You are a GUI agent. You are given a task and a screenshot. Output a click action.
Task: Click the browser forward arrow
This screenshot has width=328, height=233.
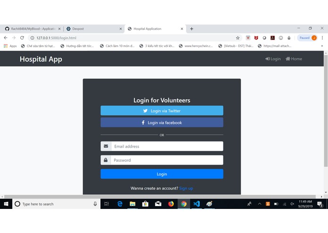[14, 38]
